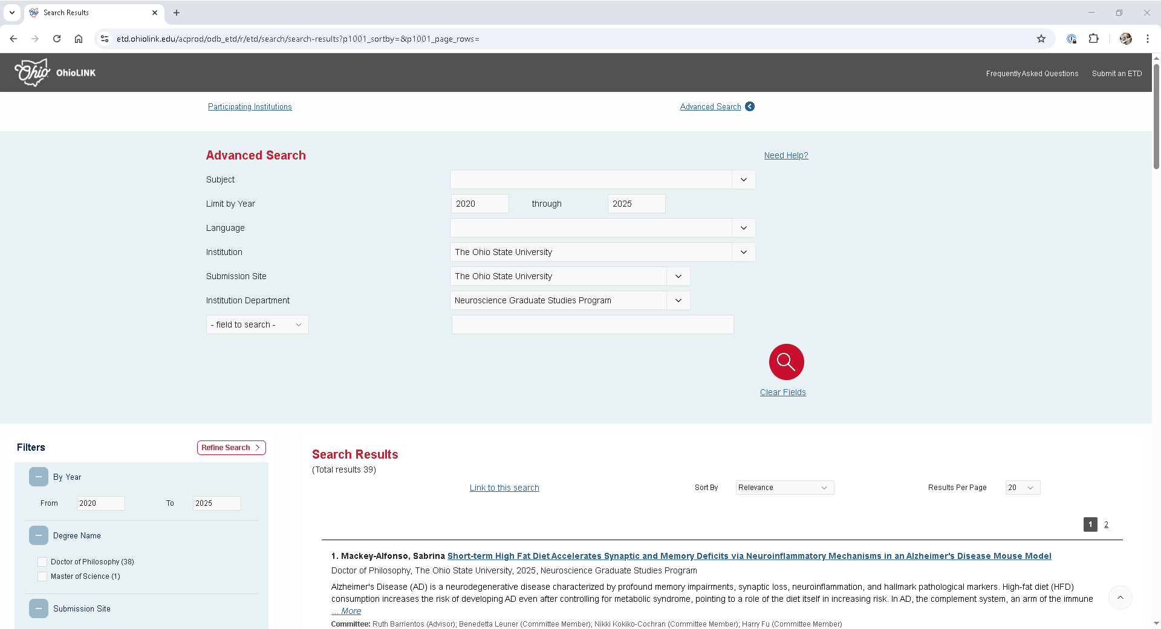Click the OhioLINK logo
The image size is (1161, 629).
point(54,73)
